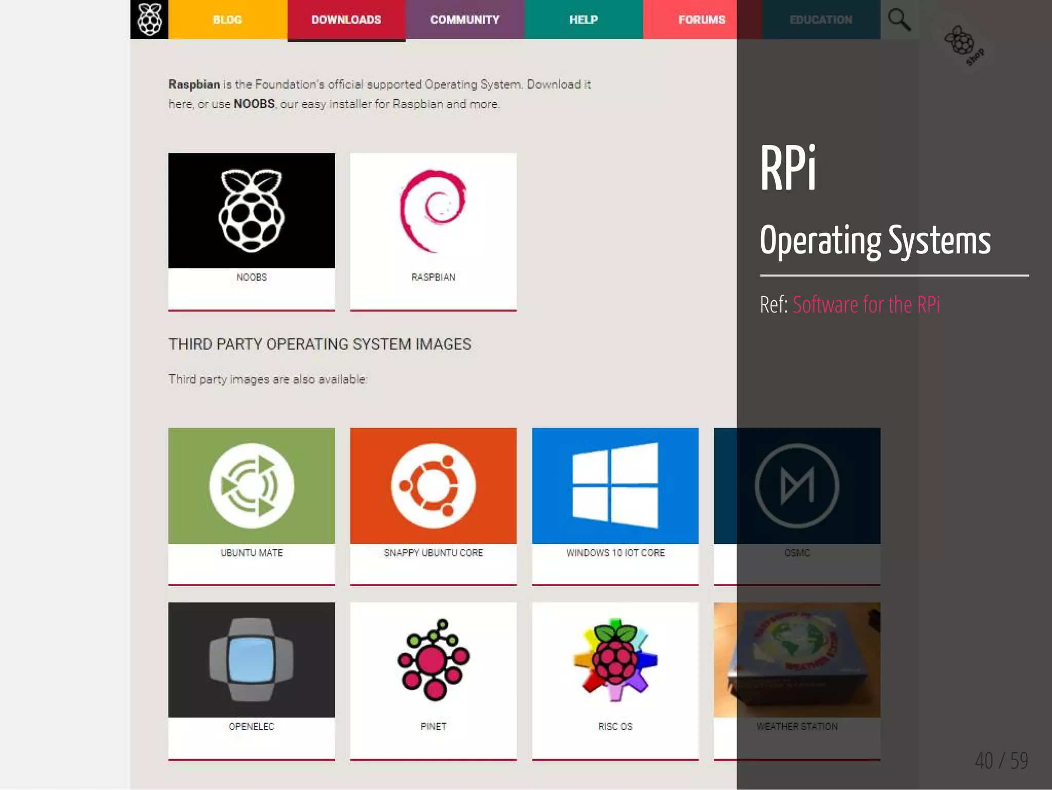Click the NOOBS caption label
The height and width of the screenshot is (790, 1052).
coord(252,277)
